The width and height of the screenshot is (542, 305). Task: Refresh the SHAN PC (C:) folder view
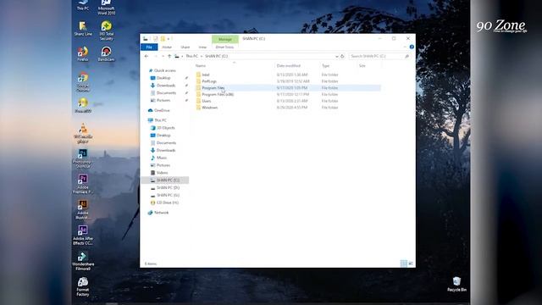tap(342, 56)
